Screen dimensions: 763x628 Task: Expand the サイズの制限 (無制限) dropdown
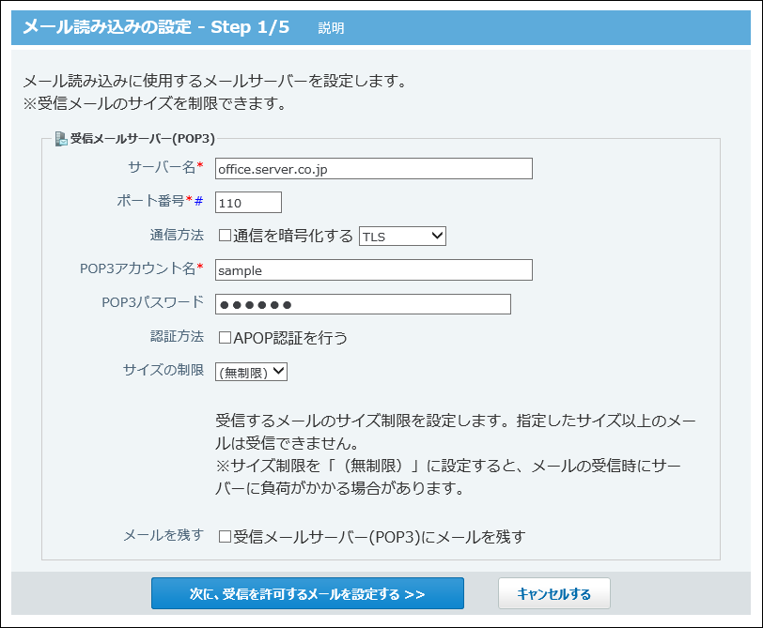point(251,372)
